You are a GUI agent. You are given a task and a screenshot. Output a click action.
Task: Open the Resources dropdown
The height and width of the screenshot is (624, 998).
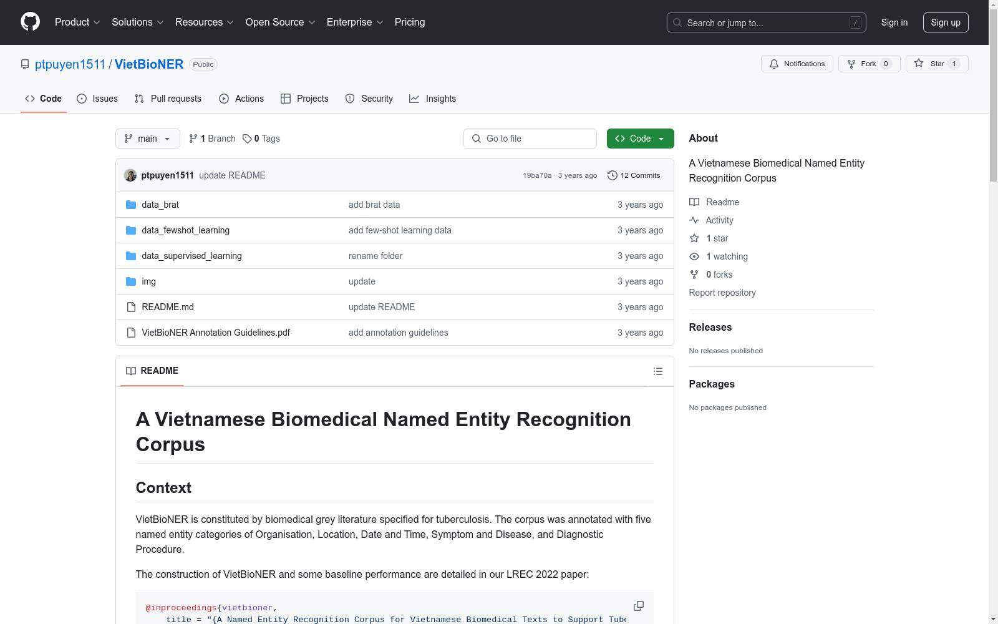tap(205, 22)
